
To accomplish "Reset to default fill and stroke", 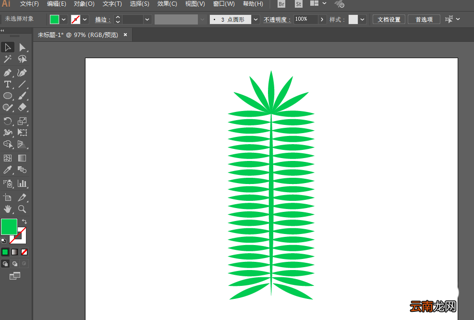I will [3, 241].
